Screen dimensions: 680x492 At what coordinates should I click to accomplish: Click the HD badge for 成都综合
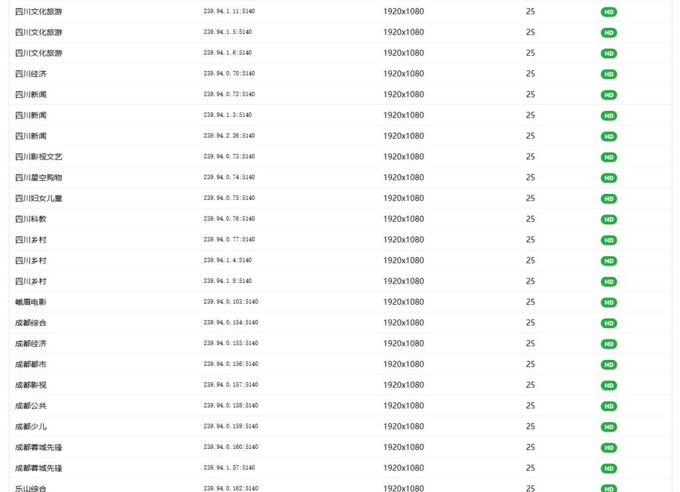pos(608,323)
